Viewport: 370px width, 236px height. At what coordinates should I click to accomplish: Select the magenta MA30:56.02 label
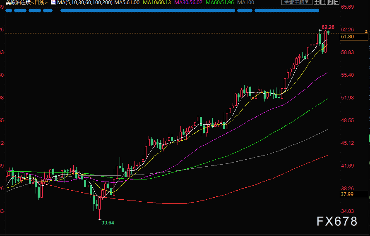[x=189, y=2]
